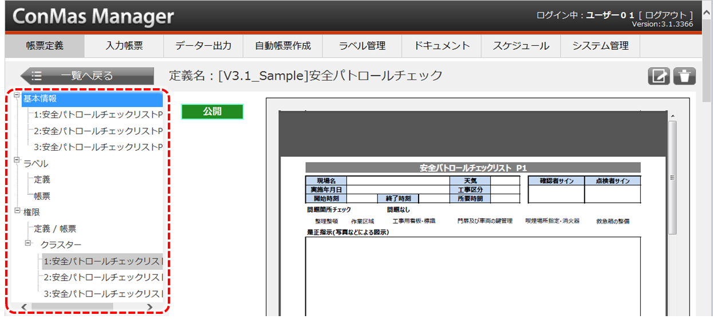713x319 pixels.
Task: Select 帳票 under ラベル in tree
Action: (x=42, y=196)
